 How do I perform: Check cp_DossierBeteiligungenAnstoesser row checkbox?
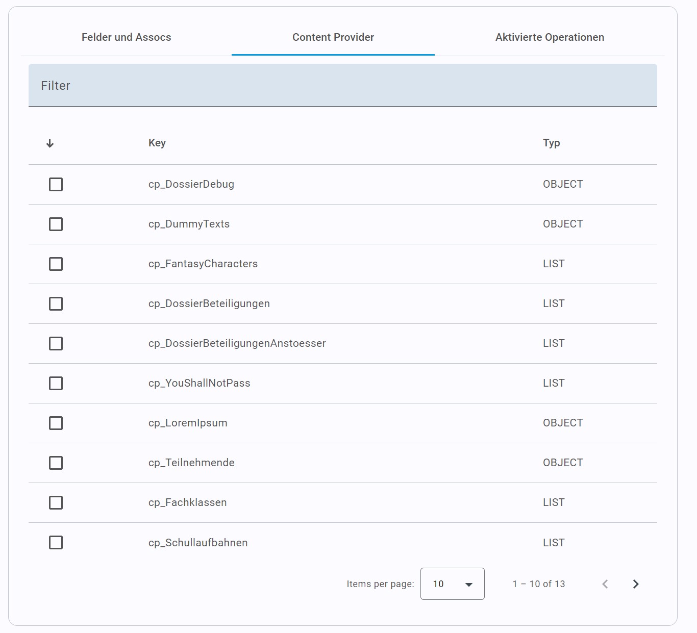pyautogui.click(x=56, y=343)
